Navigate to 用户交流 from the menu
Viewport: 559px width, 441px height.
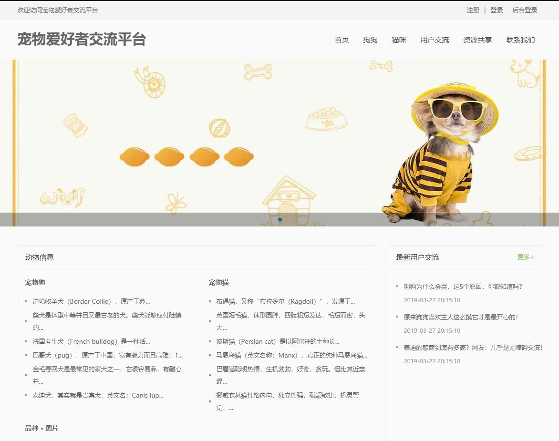point(435,40)
